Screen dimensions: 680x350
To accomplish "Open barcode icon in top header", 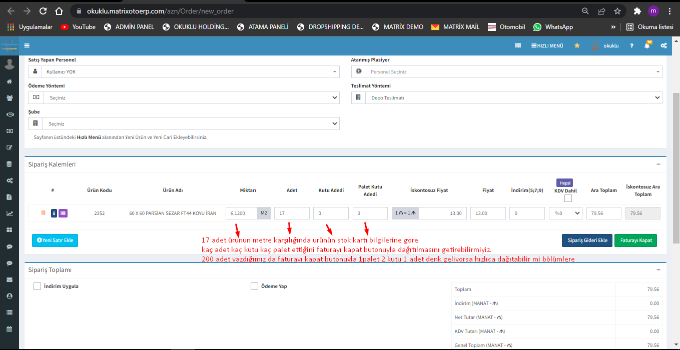I will 518,45.
